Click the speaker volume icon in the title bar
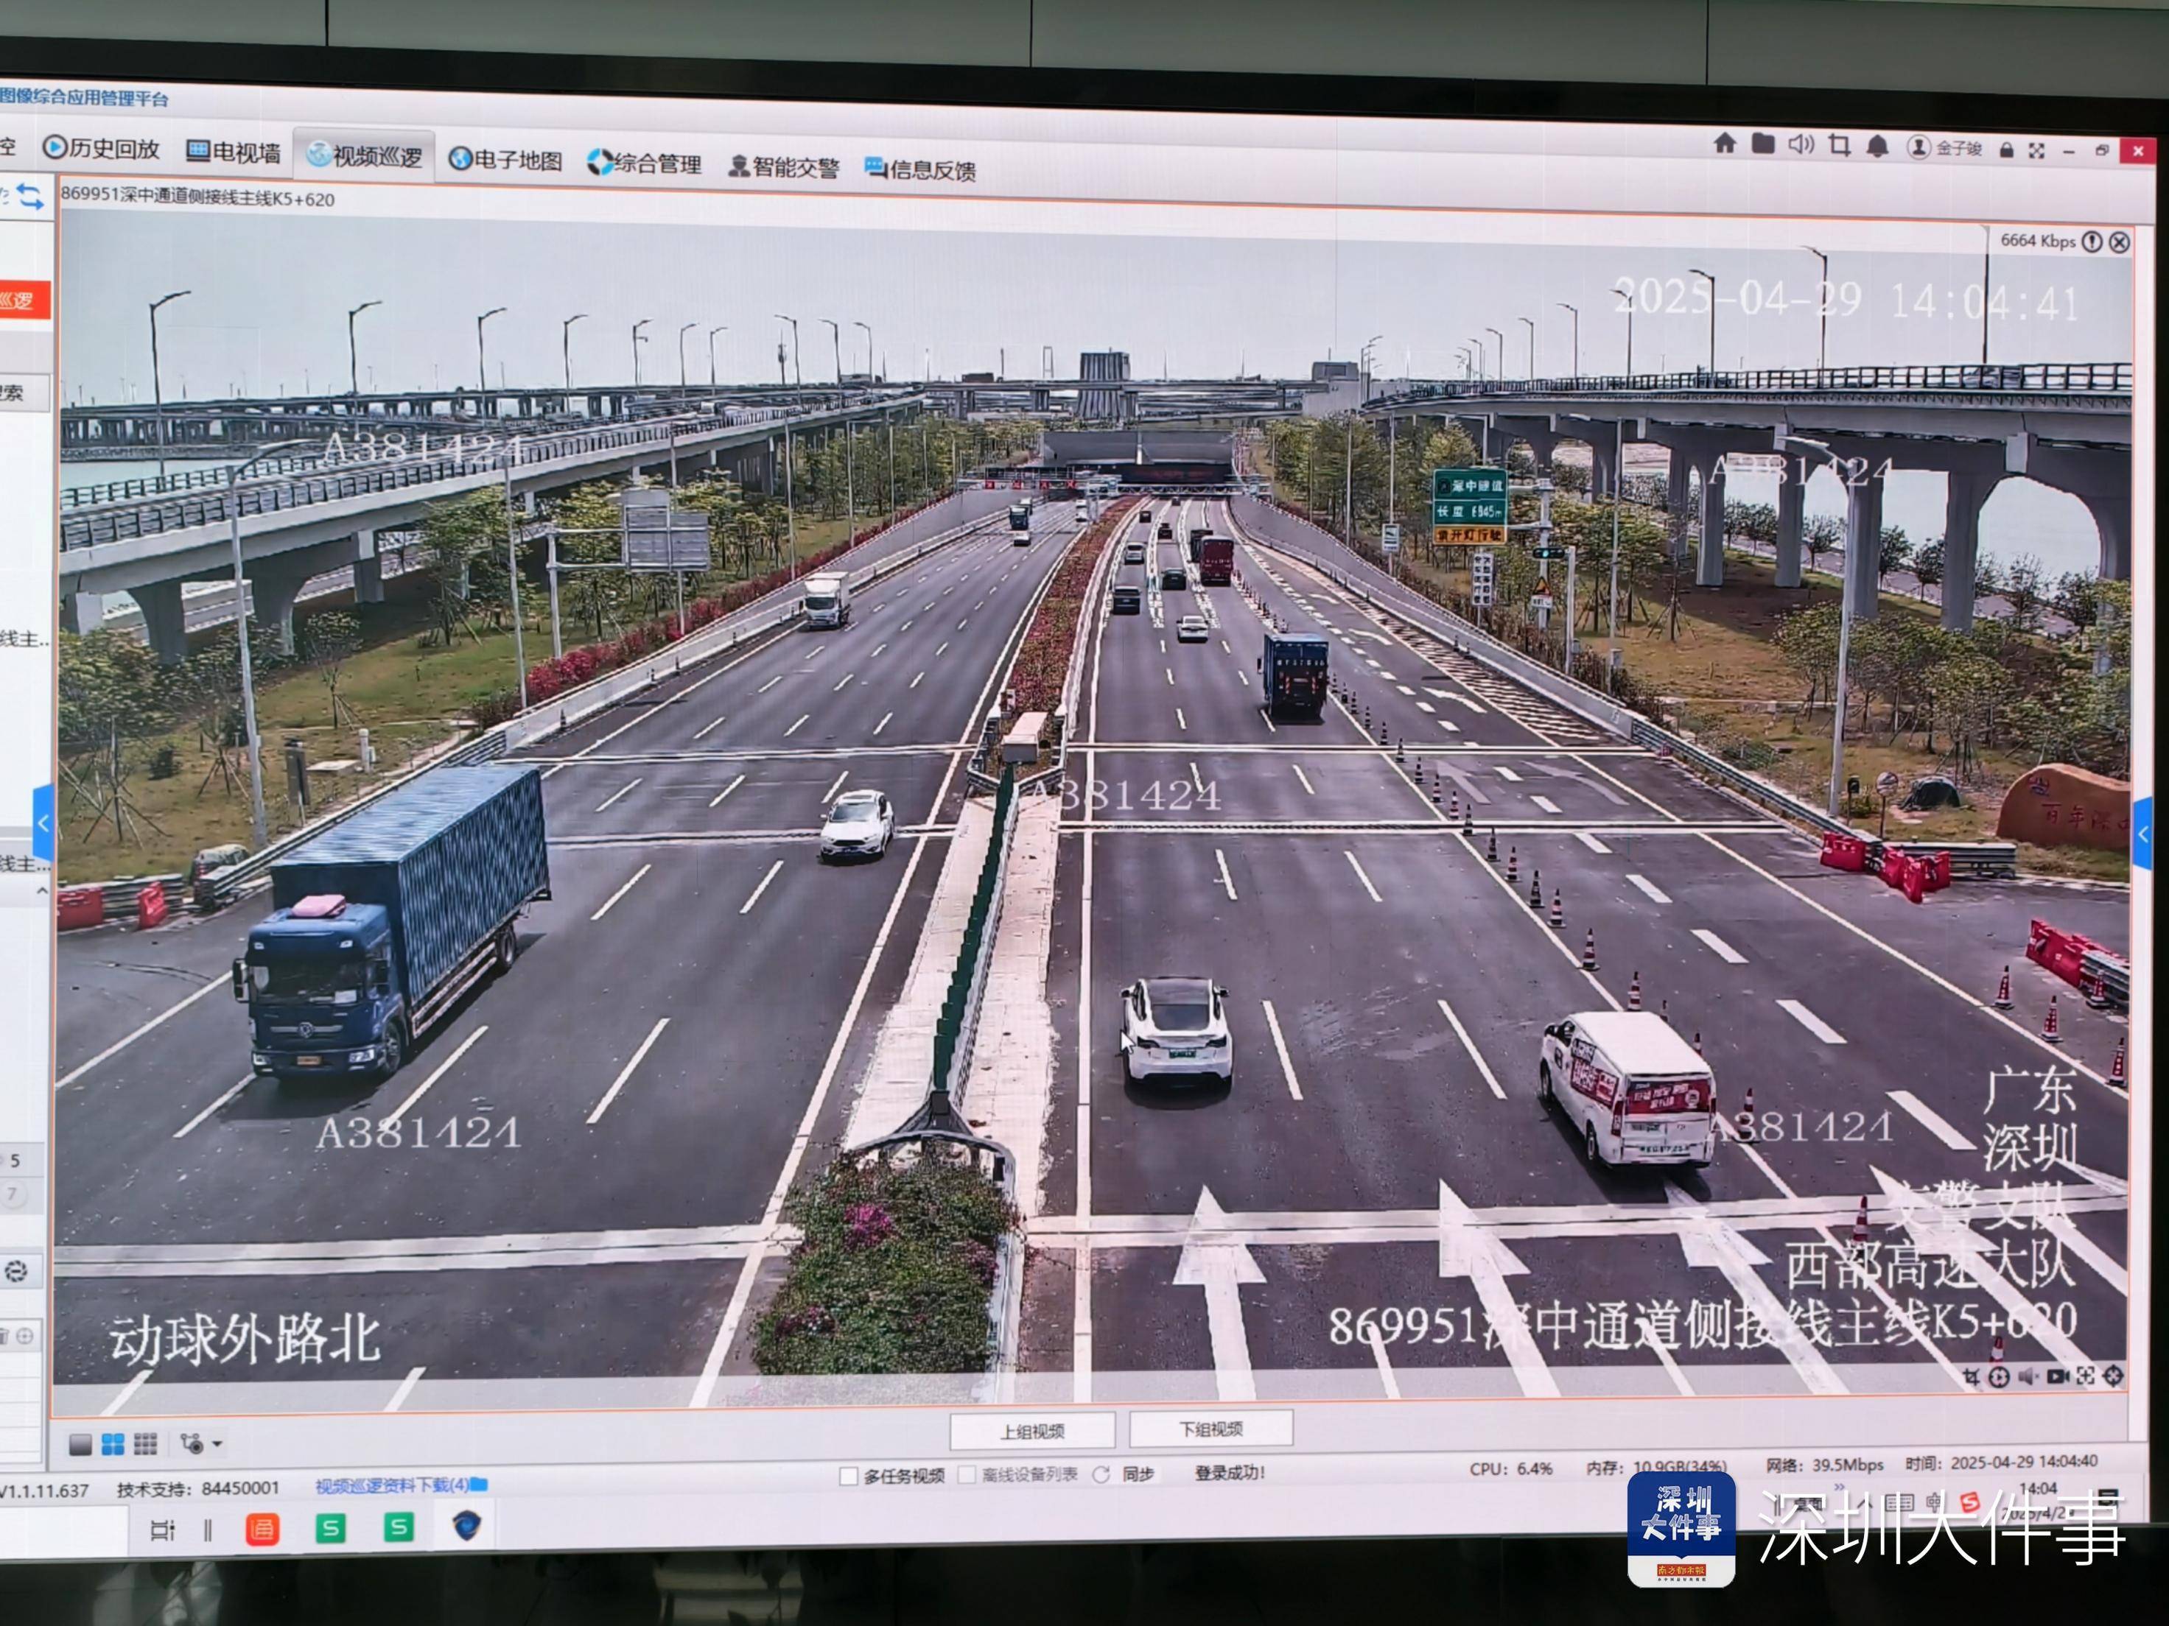 1801,145
